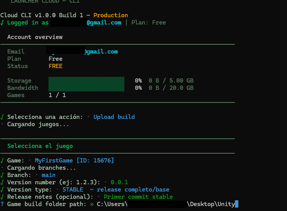Click the 'Upload build' selected action

coord(114,117)
